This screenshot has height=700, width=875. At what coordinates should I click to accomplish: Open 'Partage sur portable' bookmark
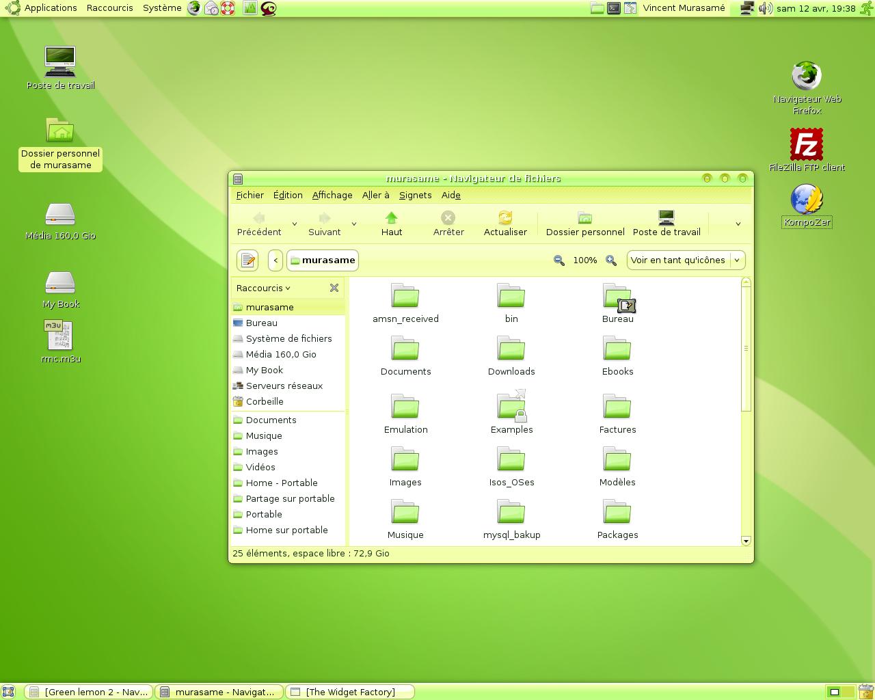point(288,498)
